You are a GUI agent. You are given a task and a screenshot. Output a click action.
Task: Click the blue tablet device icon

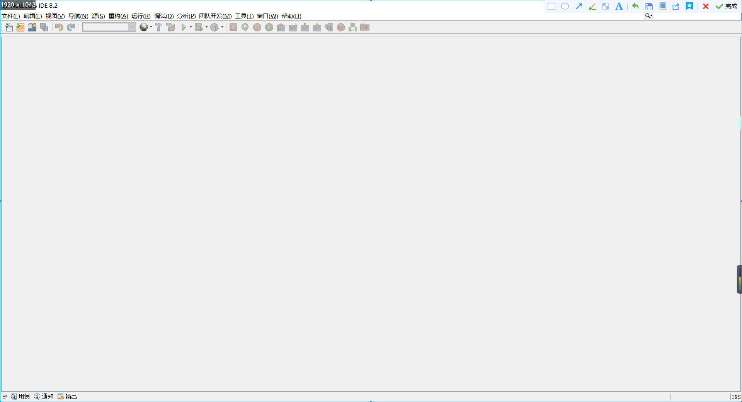pos(663,6)
